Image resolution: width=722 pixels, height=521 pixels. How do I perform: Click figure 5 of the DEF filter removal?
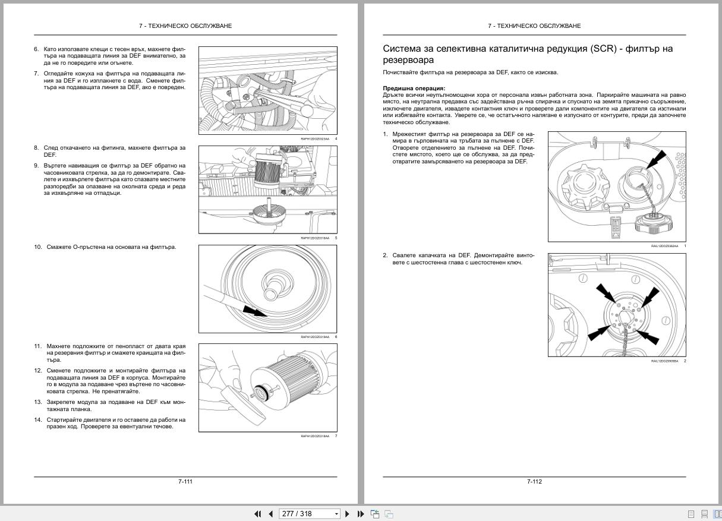click(267, 190)
